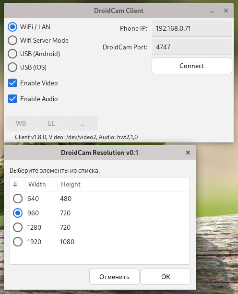The width and height of the screenshot is (238, 294).
Task: Click the WB button
Action: 21,123
